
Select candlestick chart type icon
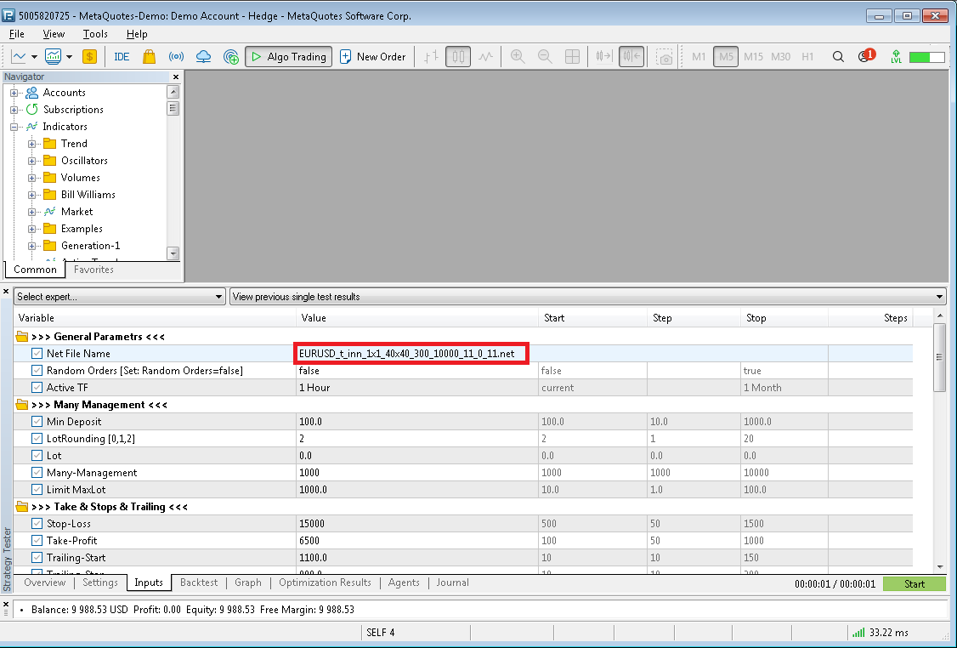tap(458, 57)
